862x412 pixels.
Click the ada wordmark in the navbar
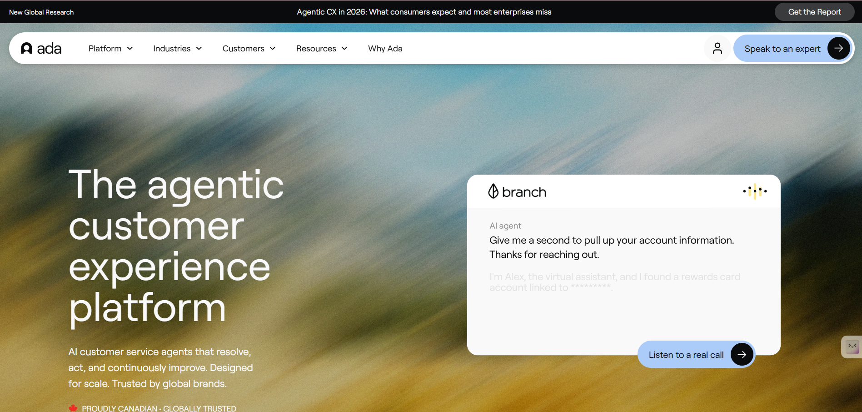(x=49, y=49)
